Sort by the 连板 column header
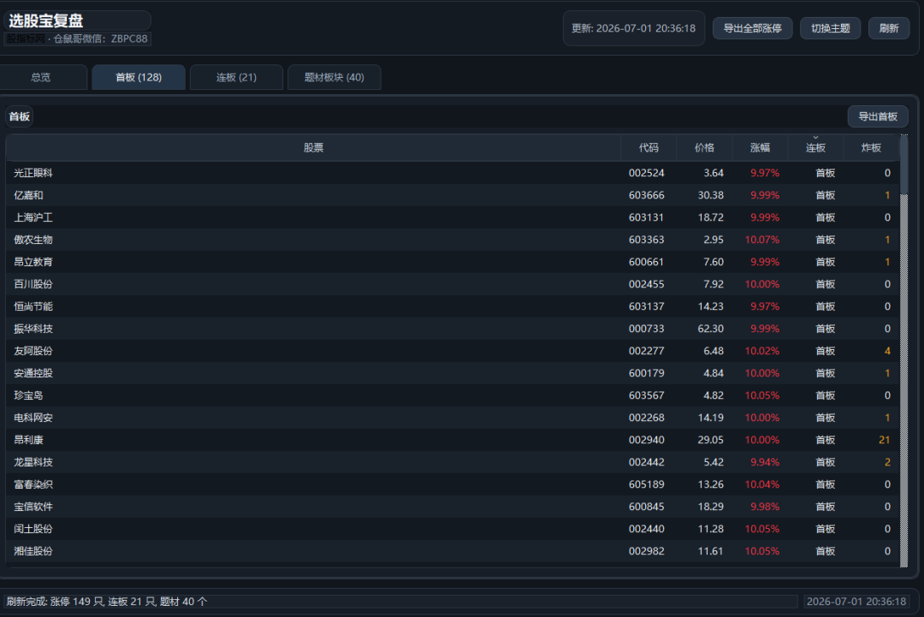924x617 pixels. [x=815, y=148]
